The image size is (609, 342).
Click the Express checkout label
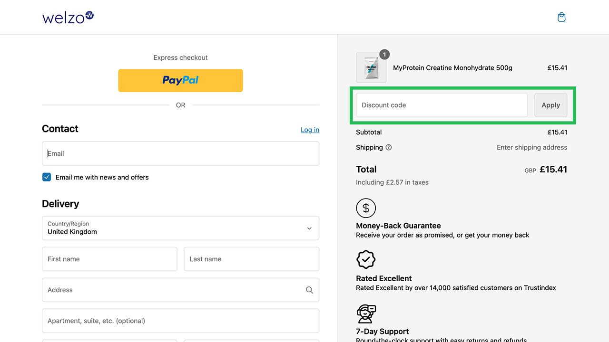tap(180, 57)
